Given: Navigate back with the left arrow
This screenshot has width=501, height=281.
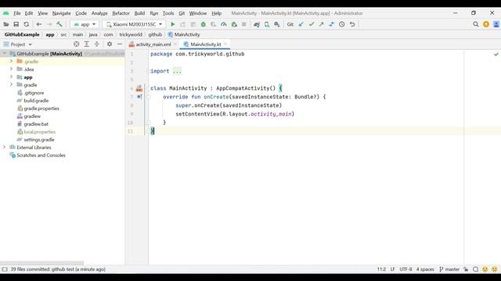Looking at the screenshot, I should (39, 24).
